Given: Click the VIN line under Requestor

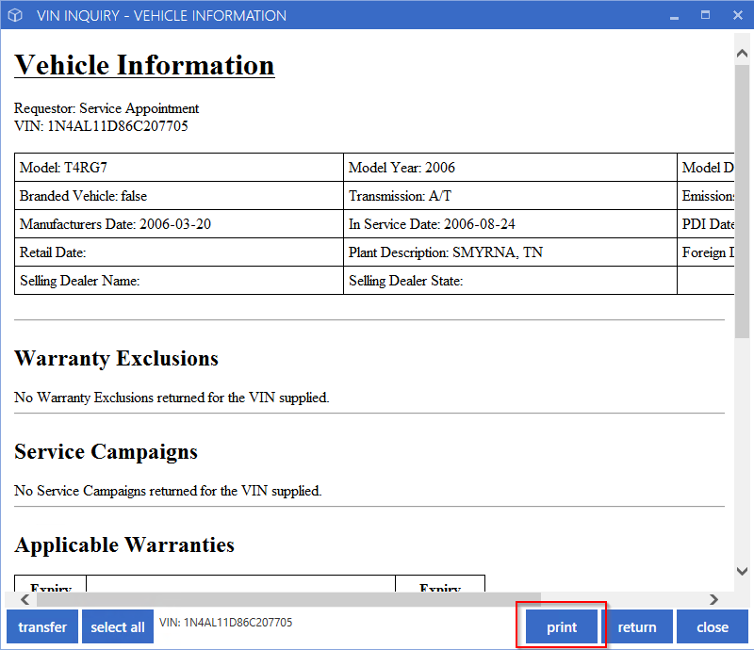Looking at the screenshot, I should pos(101,126).
